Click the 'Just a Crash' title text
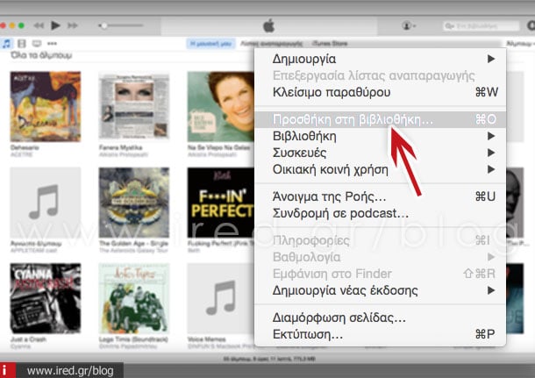This screenshot has height=378, width=535. pyautogui.click(x=28, y=339)
